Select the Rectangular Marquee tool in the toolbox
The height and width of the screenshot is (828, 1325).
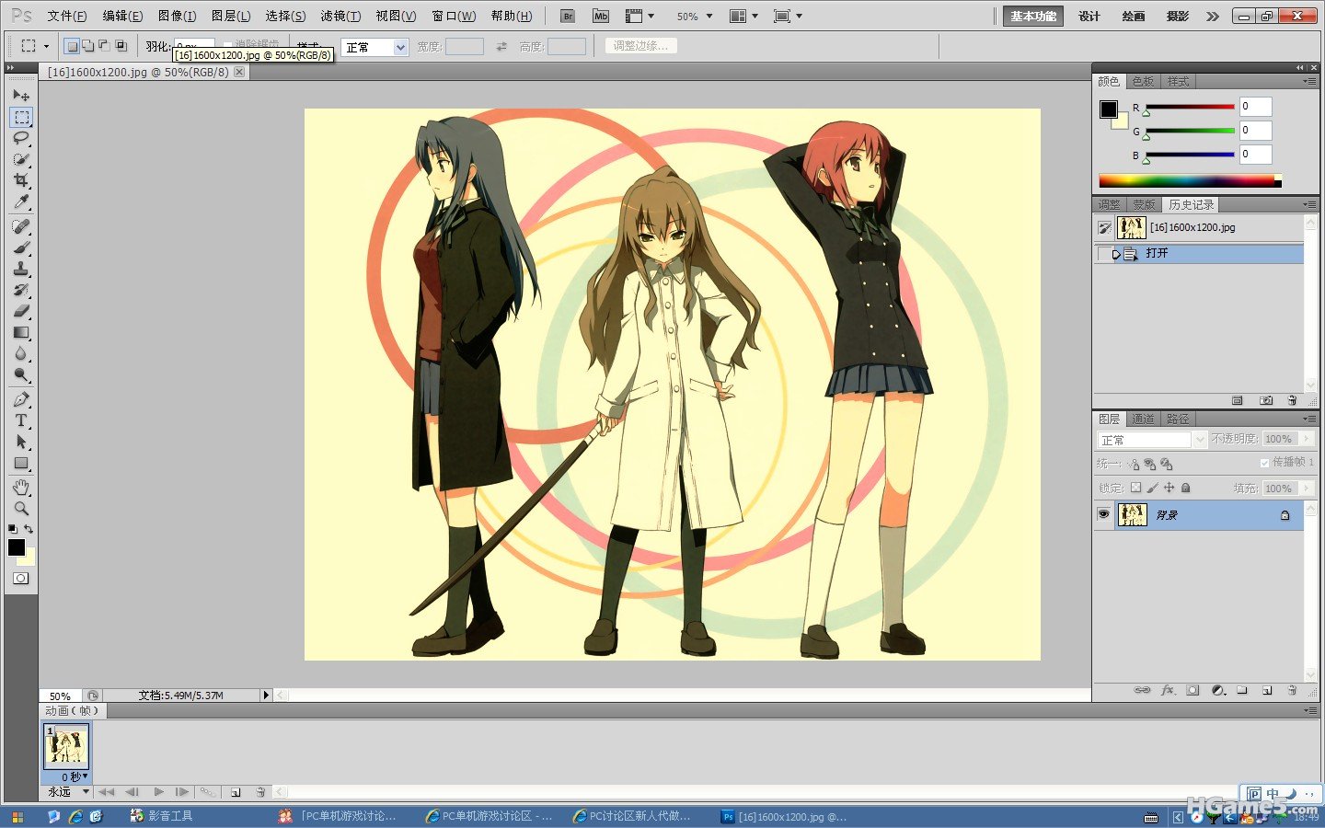tap(21, 117)
